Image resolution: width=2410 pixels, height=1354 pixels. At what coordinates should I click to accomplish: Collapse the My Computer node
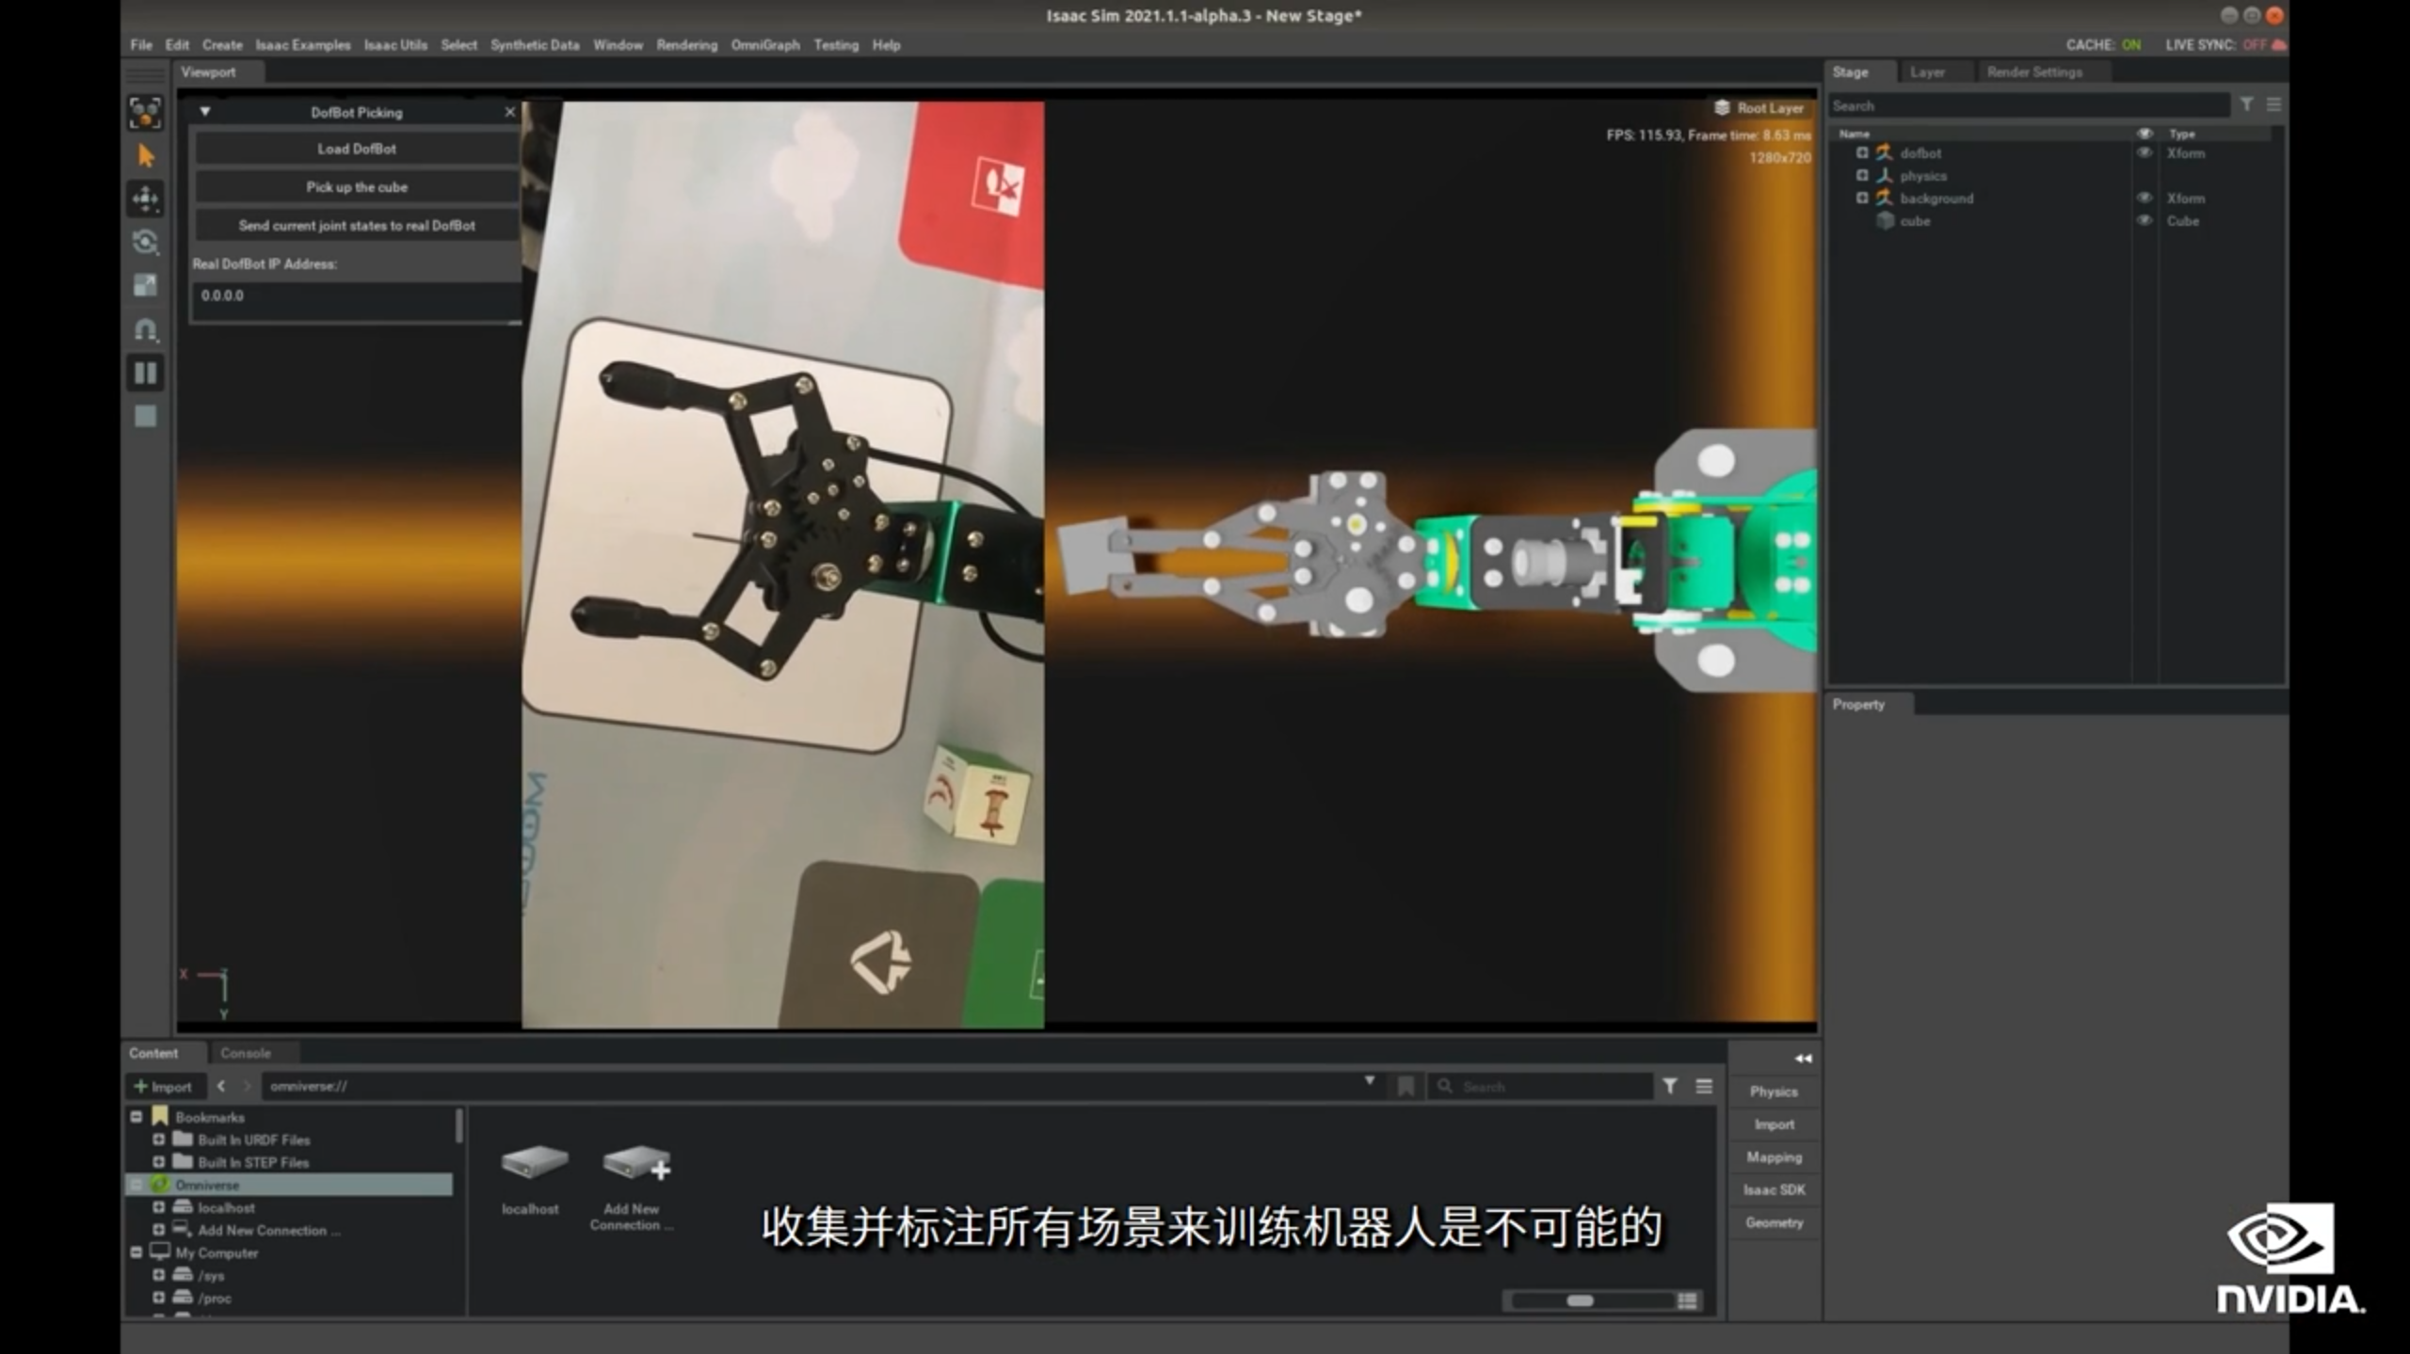pos(137,1252)
